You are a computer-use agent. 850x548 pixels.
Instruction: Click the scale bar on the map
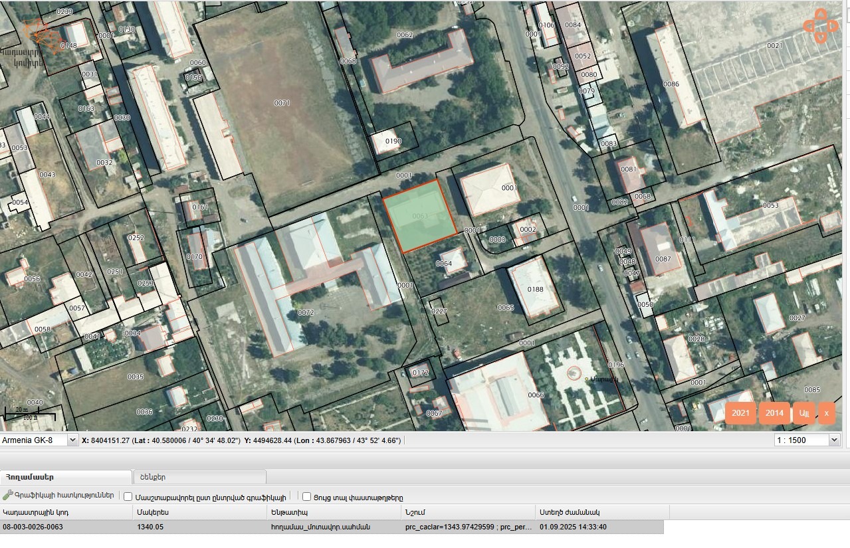click(x=30, y=413)
